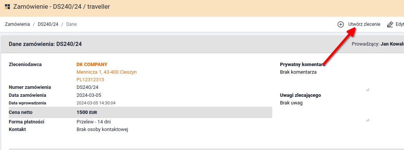
Task: Click the Prywatny komentarz textarea resize handle
Action: pos(368,89)
